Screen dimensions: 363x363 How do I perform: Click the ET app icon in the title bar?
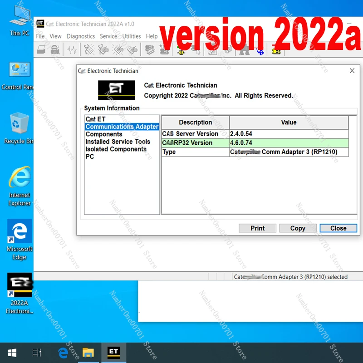40,24
